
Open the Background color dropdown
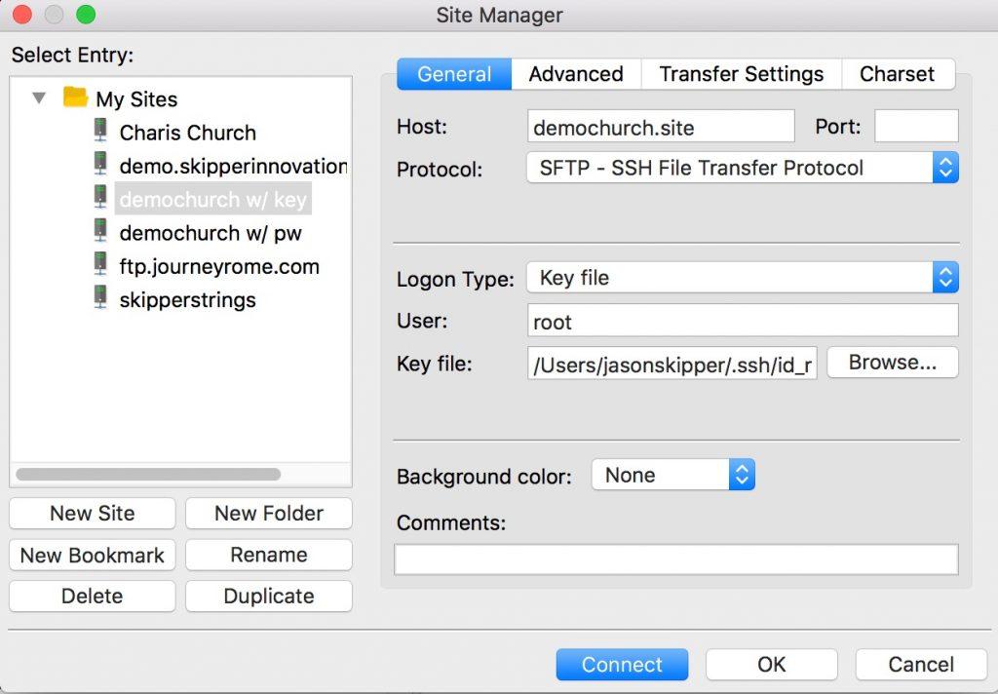pyautogui.click(x=673, y=475)
